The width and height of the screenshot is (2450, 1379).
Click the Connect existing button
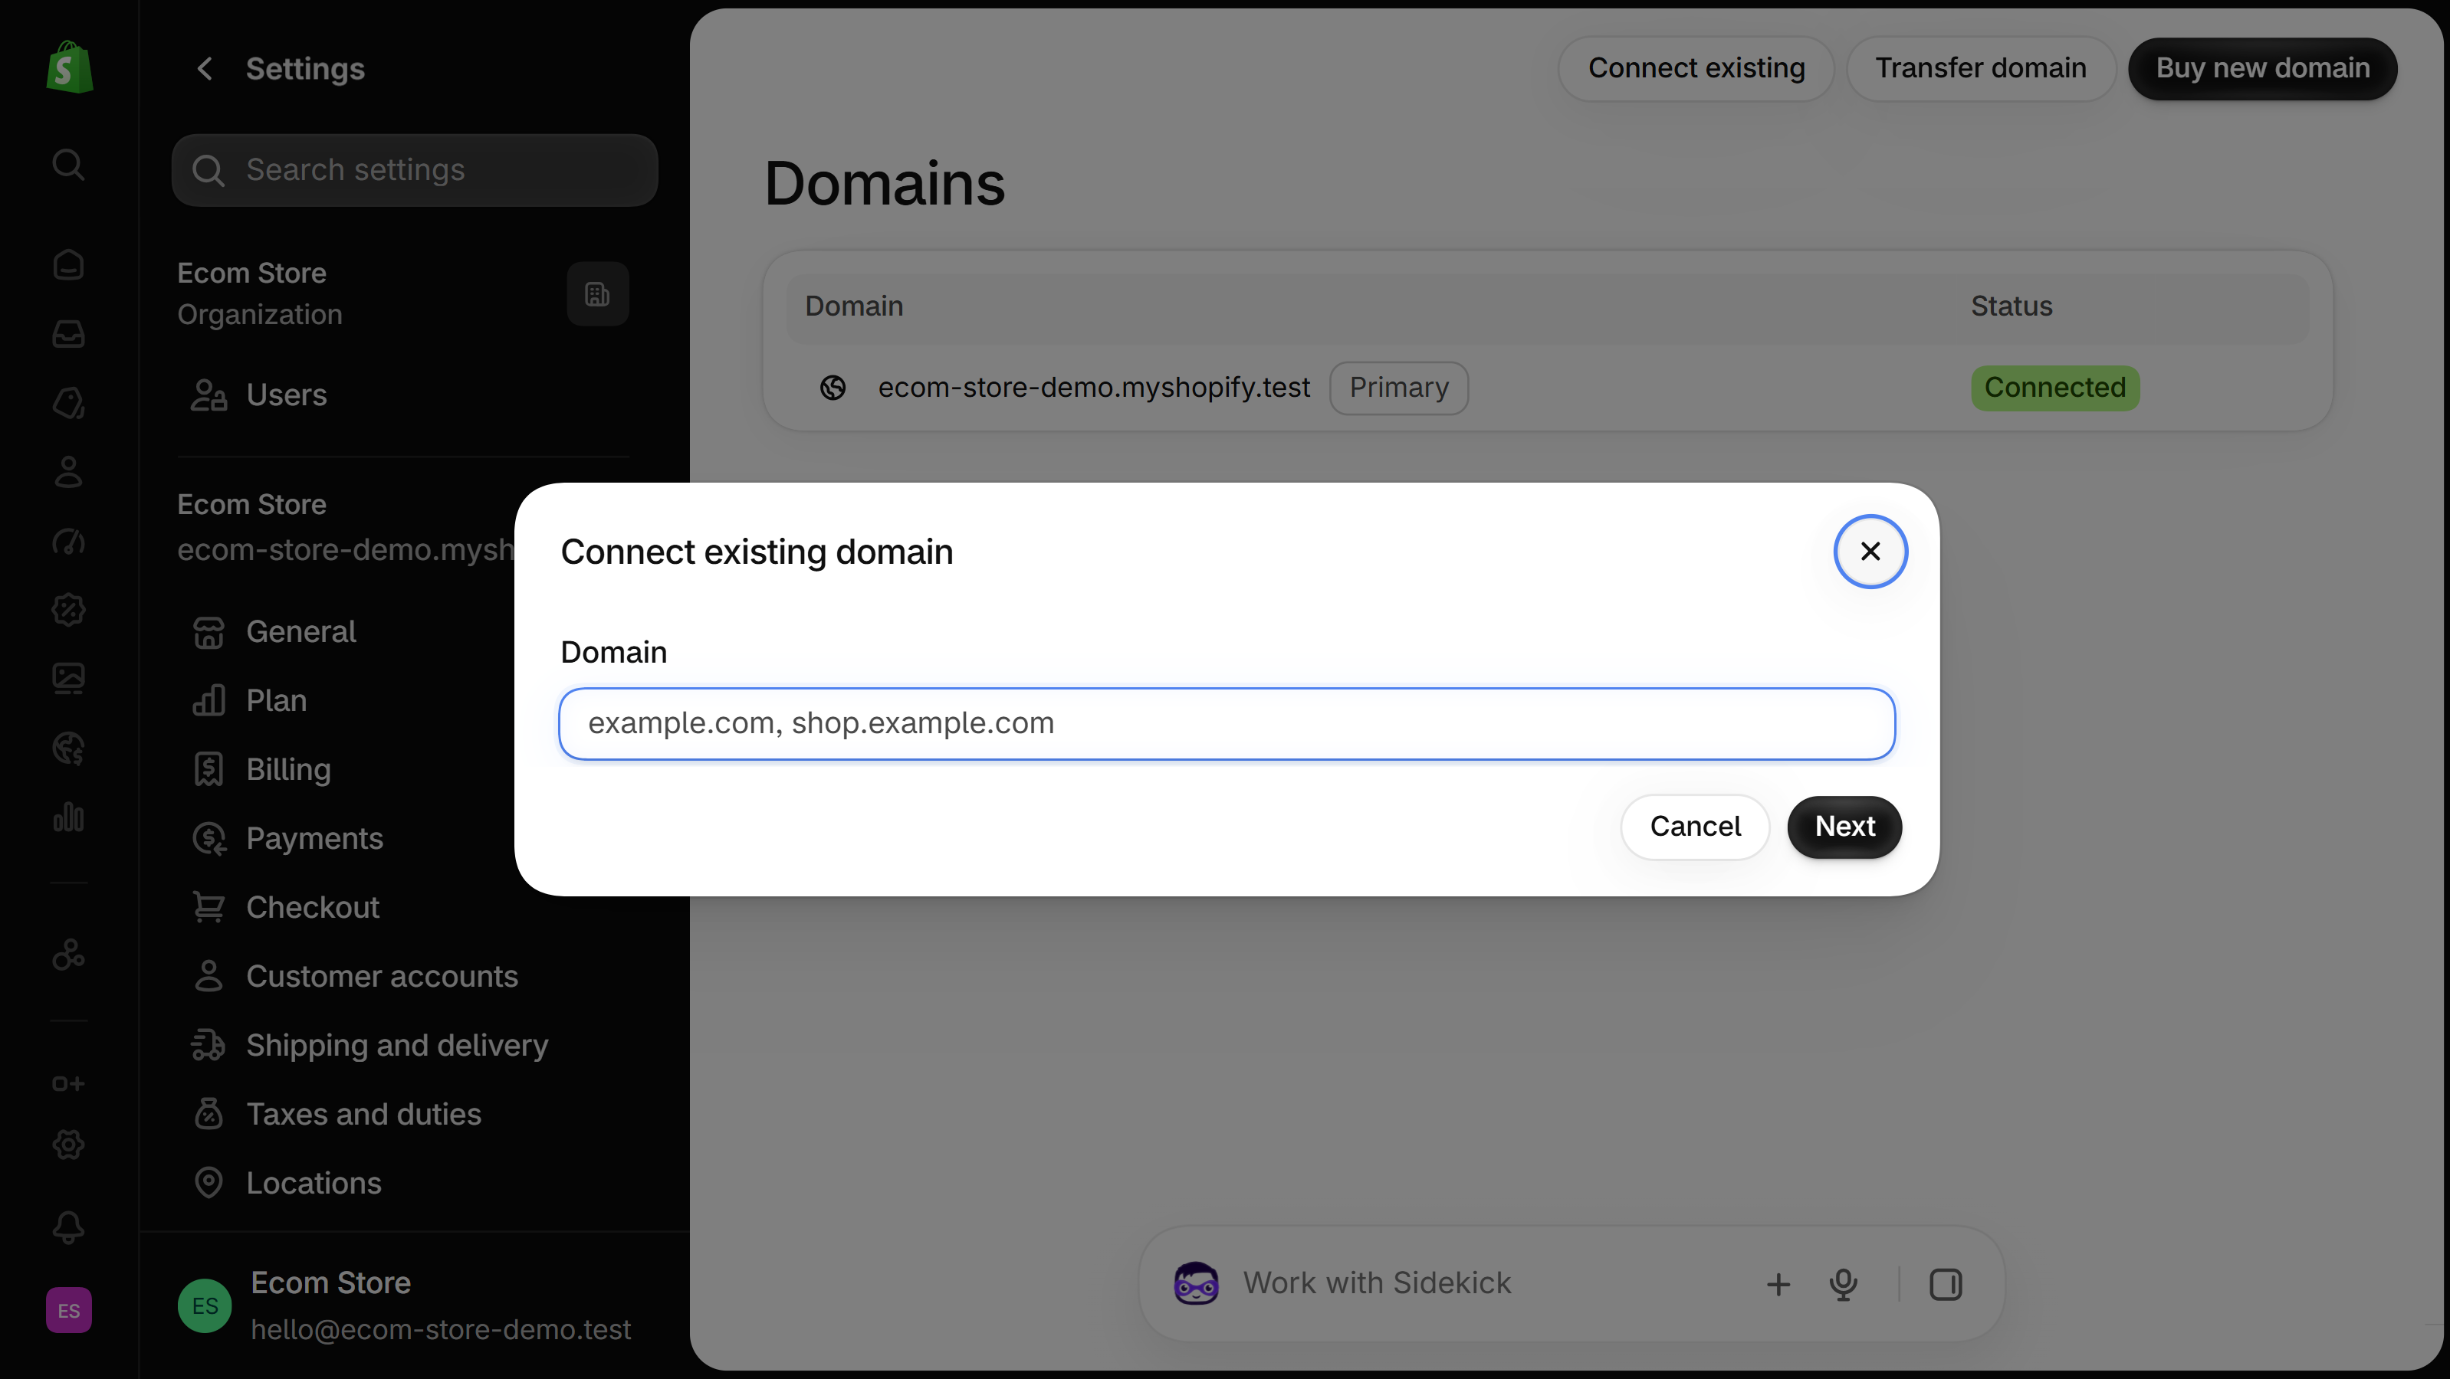(x=1696, y=68)
